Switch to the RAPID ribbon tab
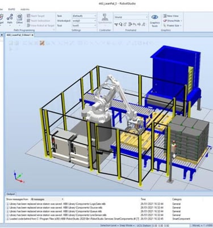 11,9
